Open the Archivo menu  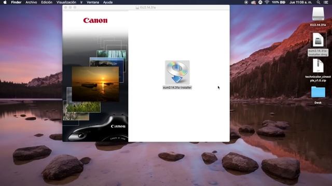pos(31,2)
